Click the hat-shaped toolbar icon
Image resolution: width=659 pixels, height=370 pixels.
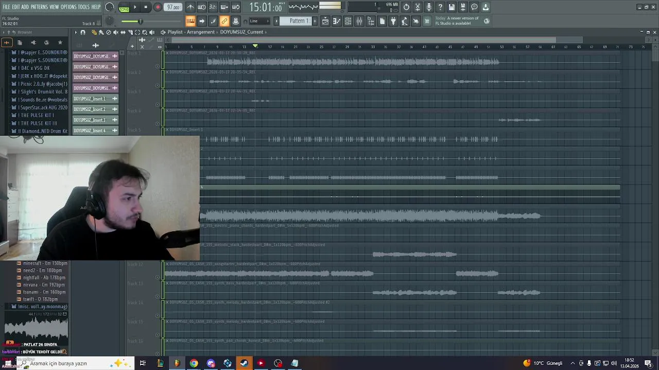[x=236, y=21]
